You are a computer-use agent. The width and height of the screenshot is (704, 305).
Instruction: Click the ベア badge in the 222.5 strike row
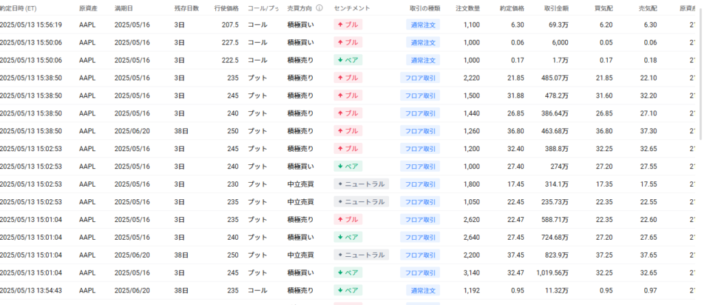tap(348, 60)
